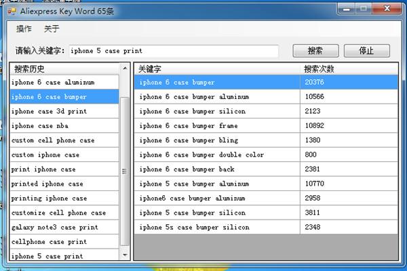Click the 搜索次数 column header
The image size is (407, 271).
pyautogui.click(x=349, y=69)
